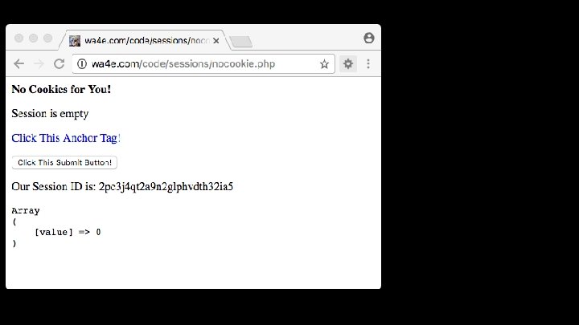Bookmark this page with the star icon
This screenshot has height=325, width=579.
click(324, 63)
